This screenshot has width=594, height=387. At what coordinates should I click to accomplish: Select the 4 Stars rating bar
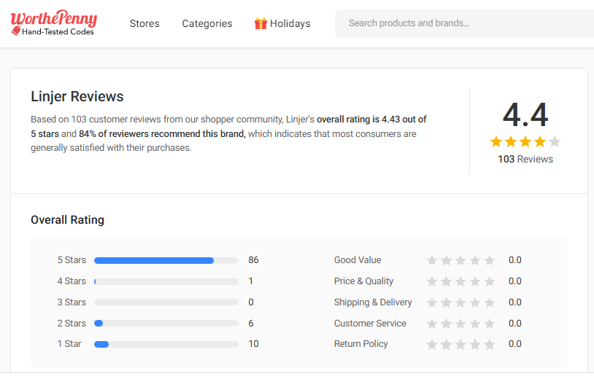[166, 281]
